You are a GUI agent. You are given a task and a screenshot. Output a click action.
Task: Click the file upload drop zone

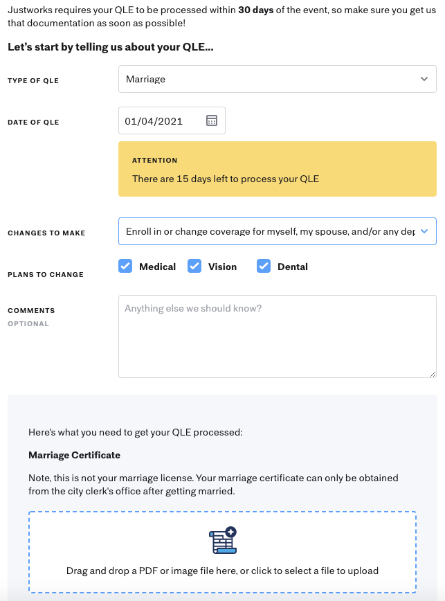pyautogui.click(x=221, y=552)
